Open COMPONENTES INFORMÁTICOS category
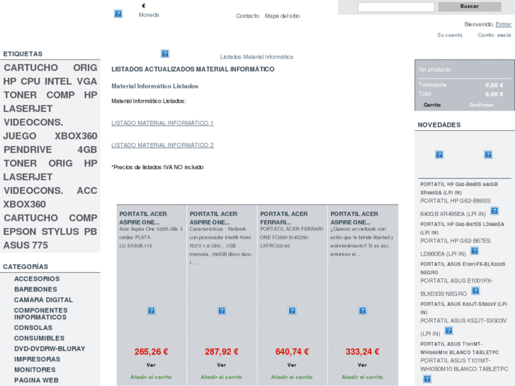515x386 pixels. click(40, 314)
